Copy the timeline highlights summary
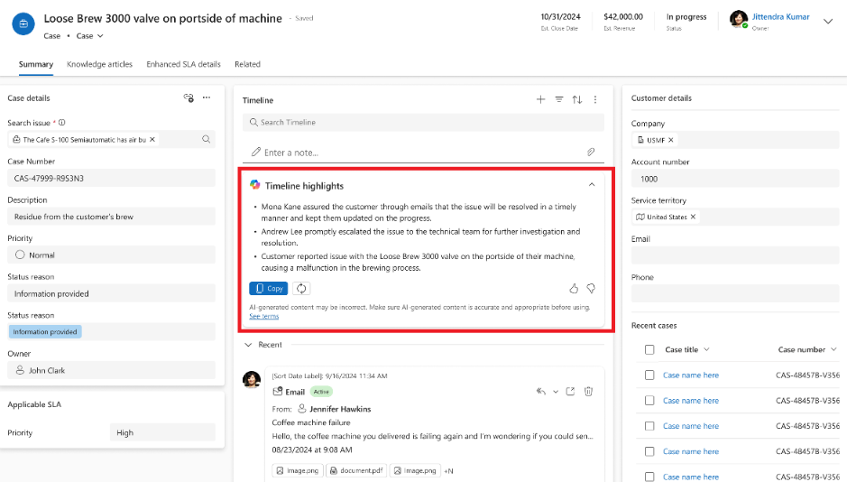 pyautogui.click(x=269, y=289)
